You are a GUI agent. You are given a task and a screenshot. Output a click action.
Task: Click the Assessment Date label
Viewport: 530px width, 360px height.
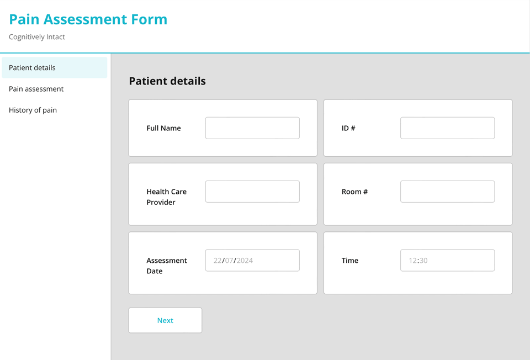pos(166,266)
